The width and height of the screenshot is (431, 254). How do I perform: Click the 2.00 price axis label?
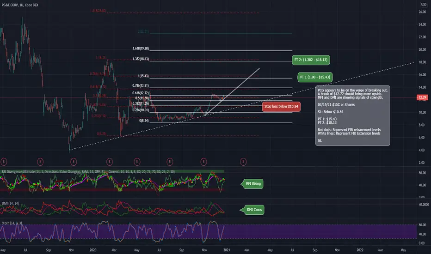(421, 163)
